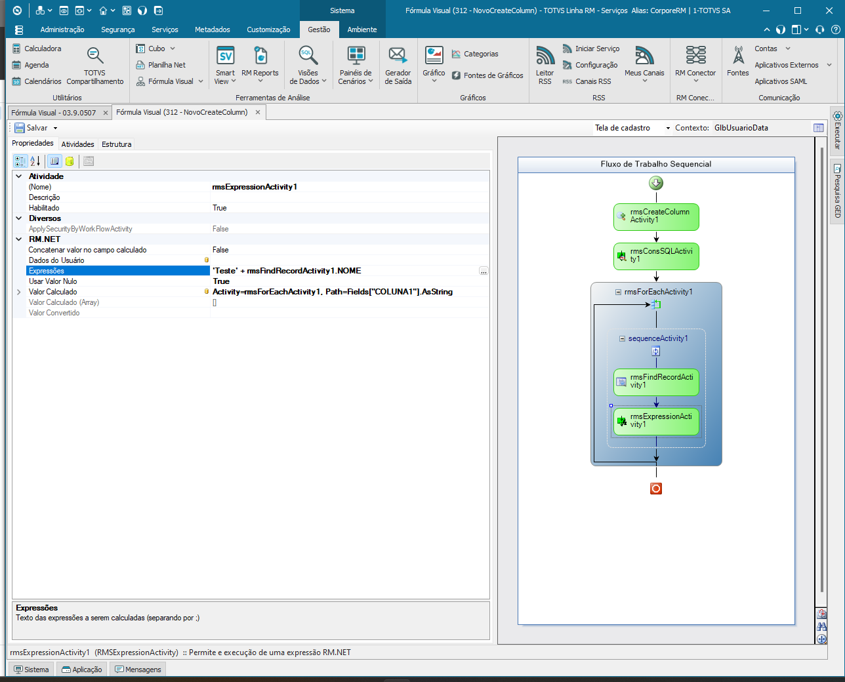Switch to the Atividades panel tab

(78, 144)
